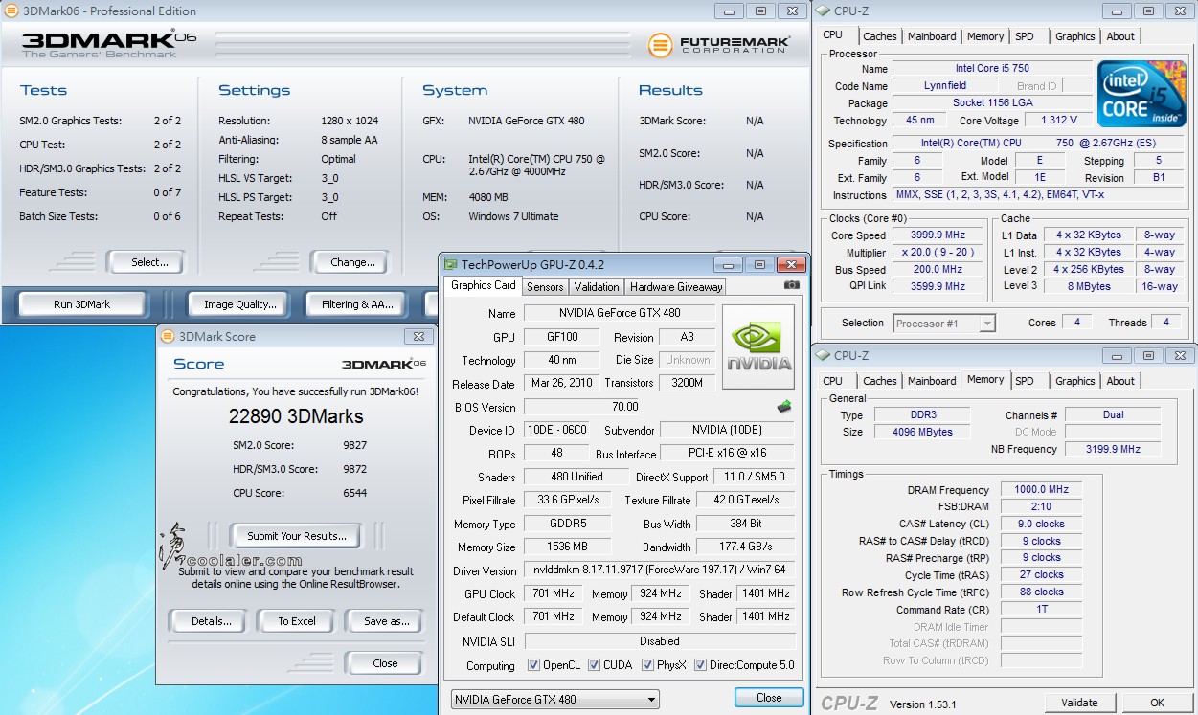This screenshot has height=715, width=1198.
Task: Open Caches tab in CPU-Z window showing CPU
Action: pos(880,36)
